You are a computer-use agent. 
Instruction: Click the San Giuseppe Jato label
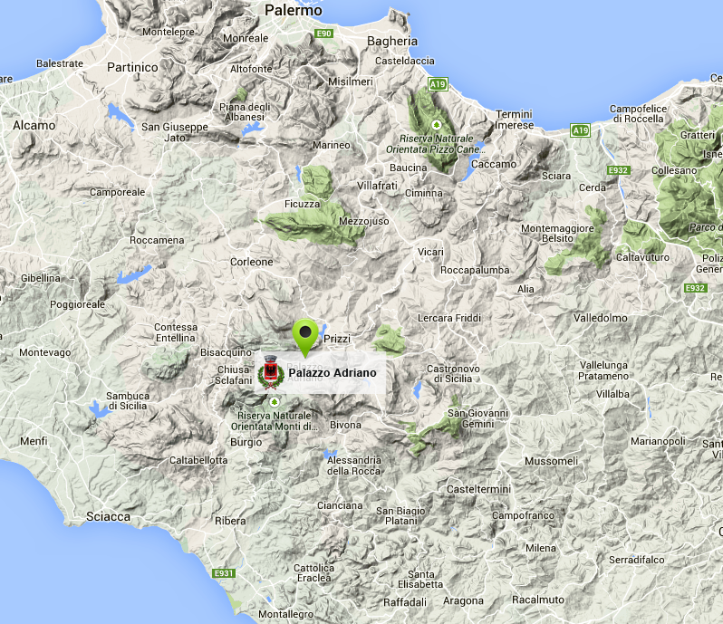click(175, 132)
